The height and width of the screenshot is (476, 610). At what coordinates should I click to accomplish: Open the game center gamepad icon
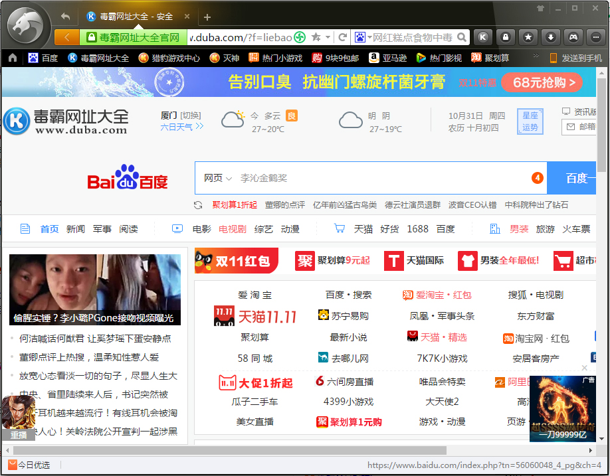click(x=573, y=37)
